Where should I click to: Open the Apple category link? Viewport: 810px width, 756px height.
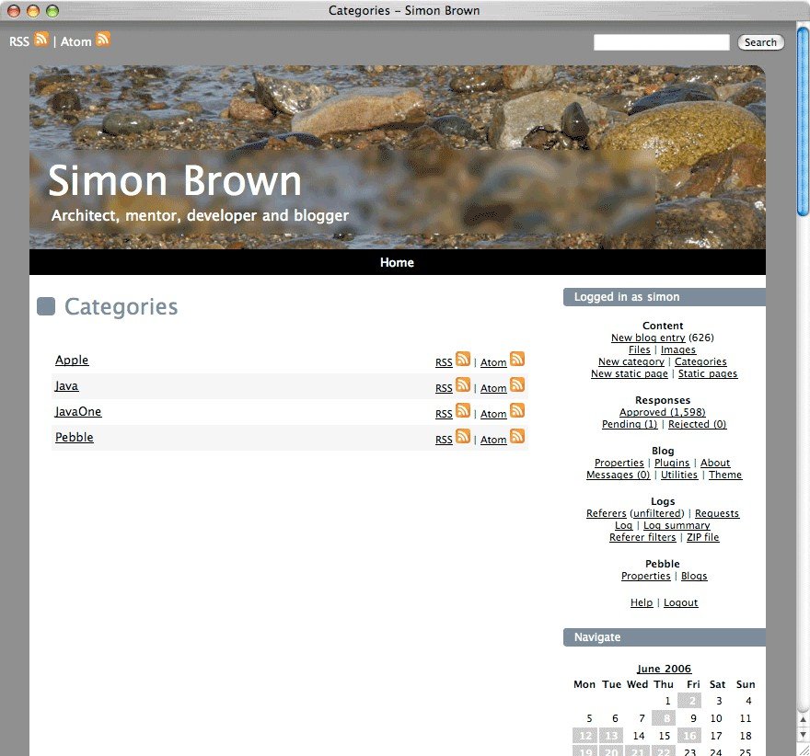72,360
